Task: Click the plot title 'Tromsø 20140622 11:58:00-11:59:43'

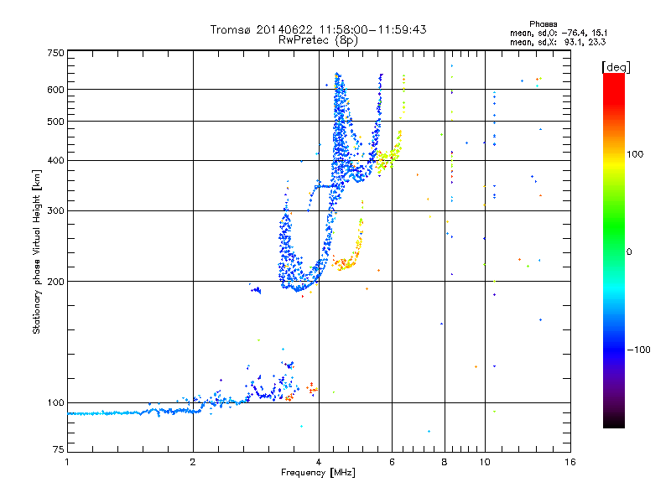Action: tap(318, 29)
